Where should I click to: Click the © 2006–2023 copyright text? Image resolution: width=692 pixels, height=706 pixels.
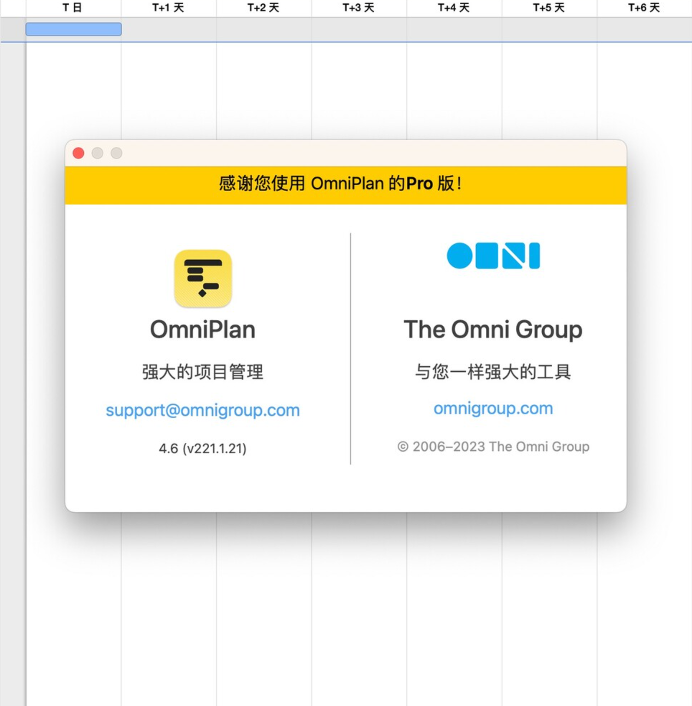(493, 446)
